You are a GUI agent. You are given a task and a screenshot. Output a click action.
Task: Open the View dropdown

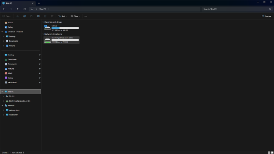(75, 16)
